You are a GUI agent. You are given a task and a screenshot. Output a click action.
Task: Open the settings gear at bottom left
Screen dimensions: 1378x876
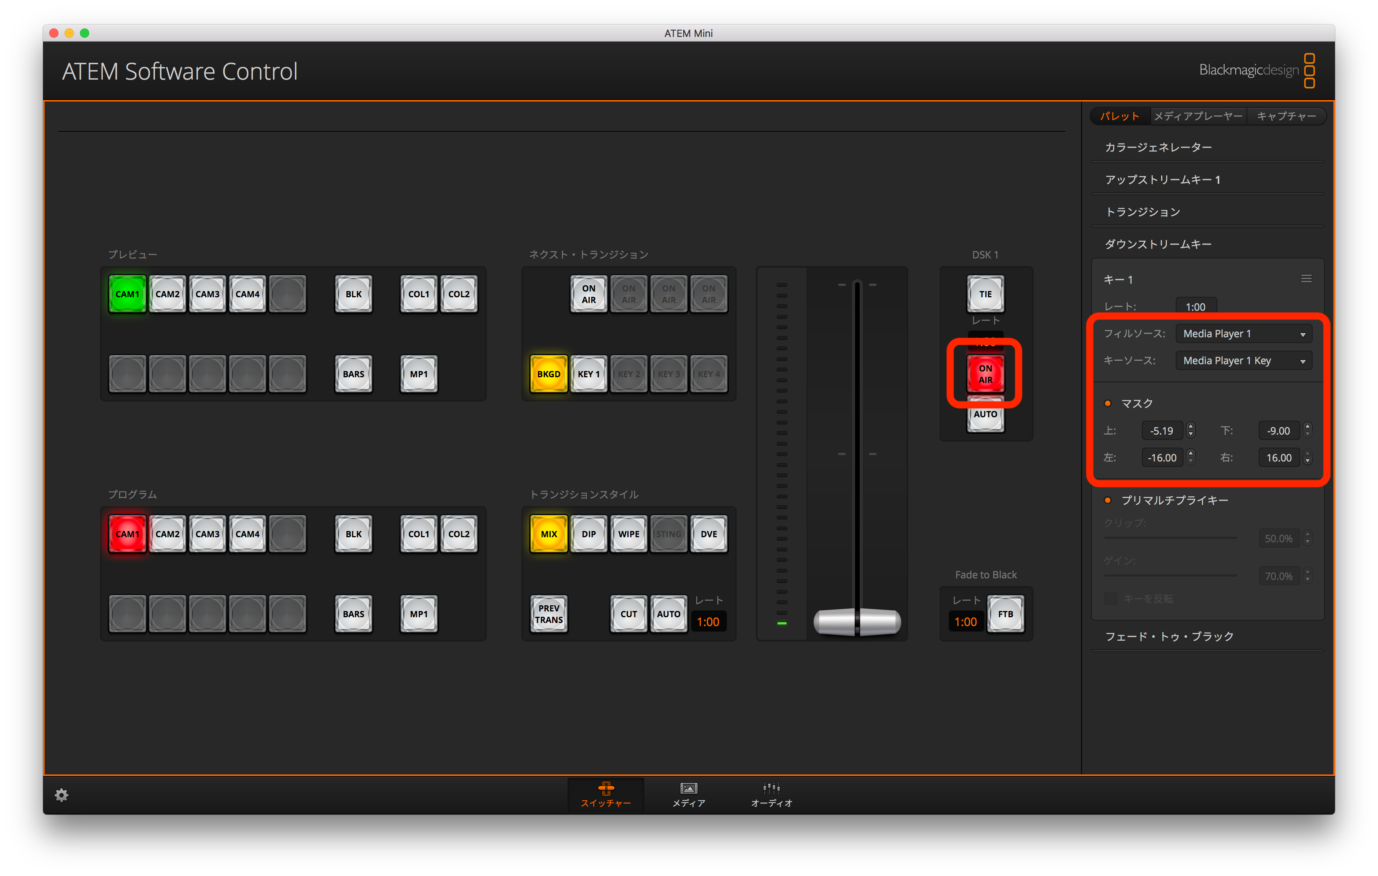pyautogui.click(x=61, y=795)
